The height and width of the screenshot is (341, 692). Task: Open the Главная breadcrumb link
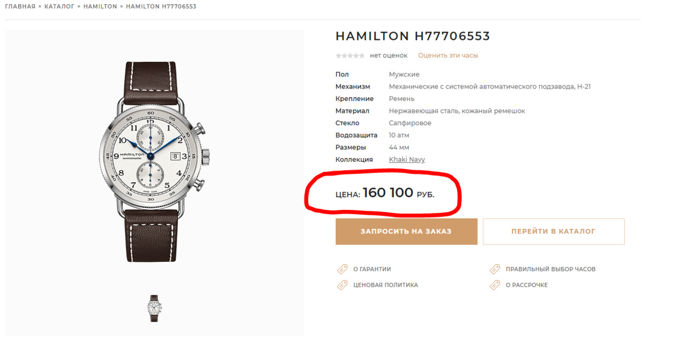pos(20,6)
